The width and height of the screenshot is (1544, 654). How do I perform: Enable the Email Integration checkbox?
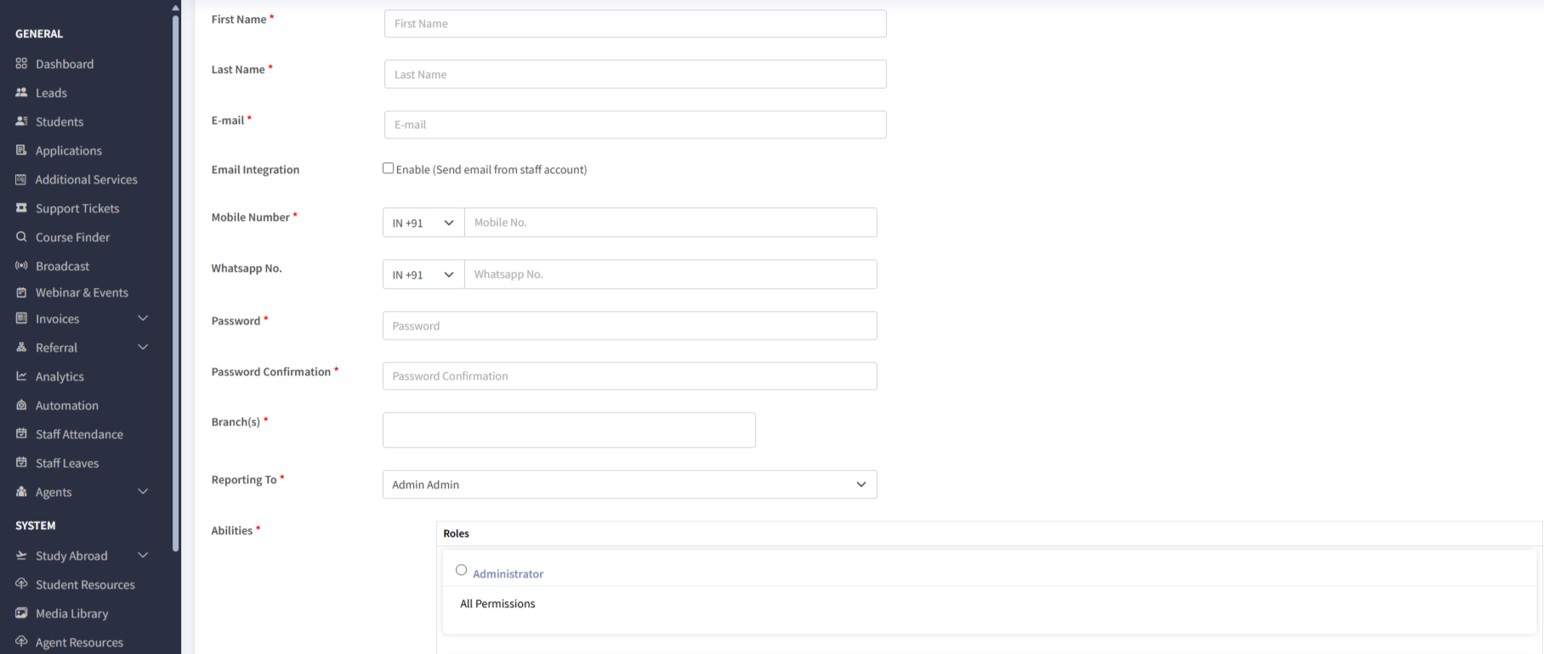[388, 168]
